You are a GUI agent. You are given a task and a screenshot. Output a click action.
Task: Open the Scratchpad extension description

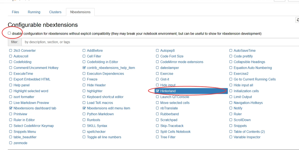[x=169, y=120]
